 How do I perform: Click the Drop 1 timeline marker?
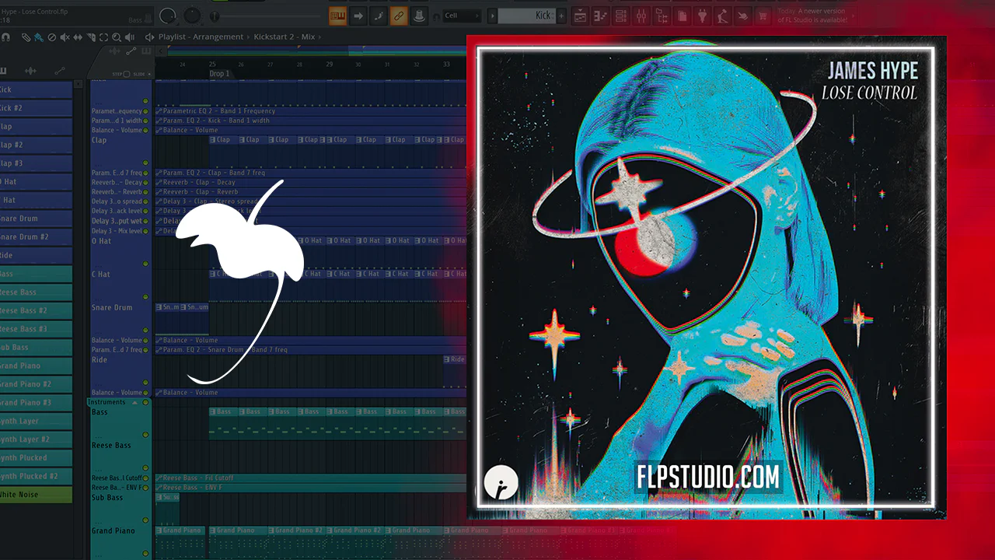[219, 74]
